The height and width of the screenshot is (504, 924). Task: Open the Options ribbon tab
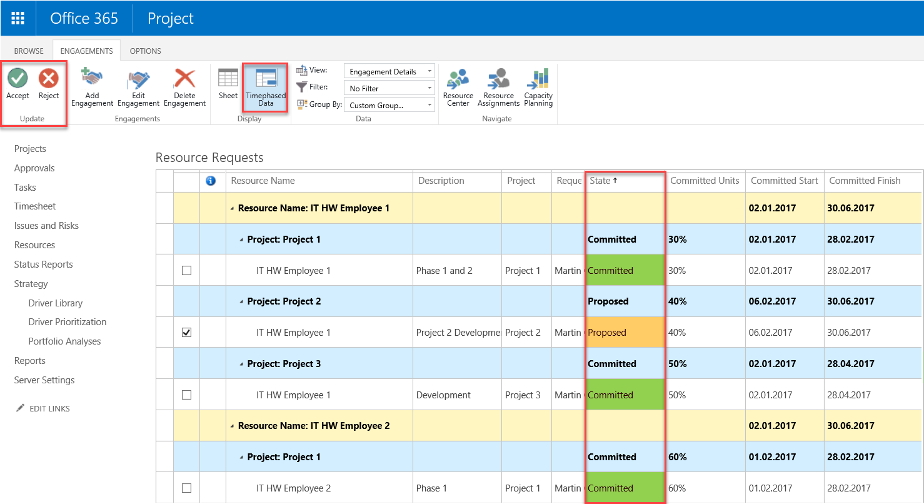(145, 51)
